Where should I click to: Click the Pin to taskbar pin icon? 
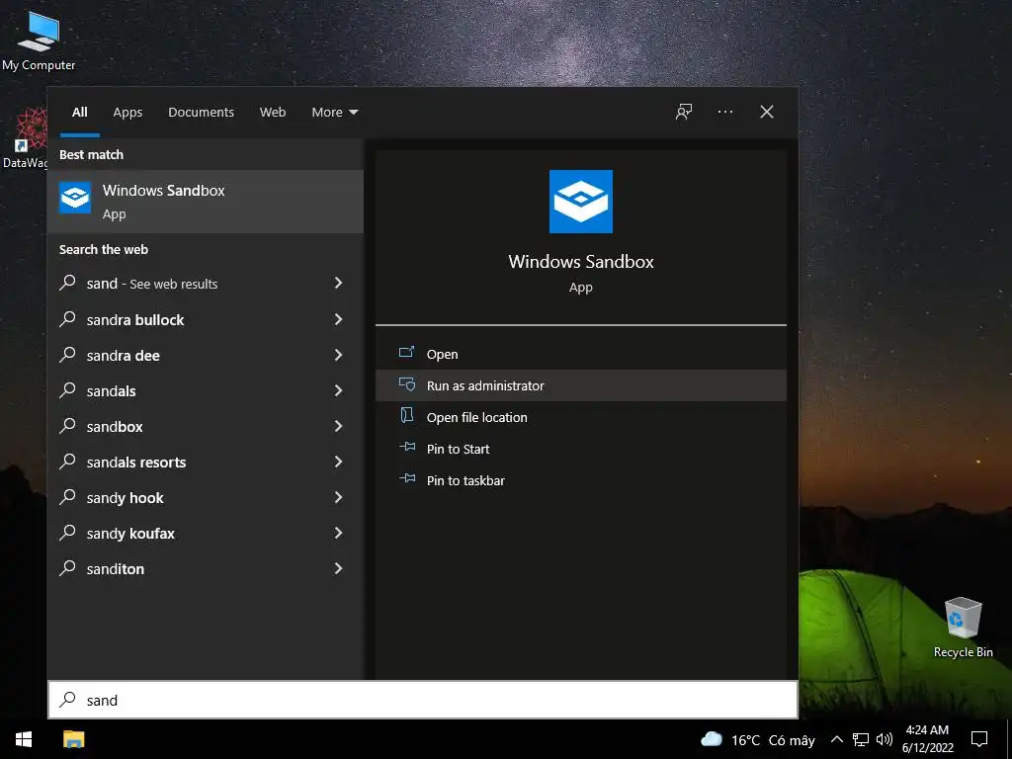pos(406,478)
